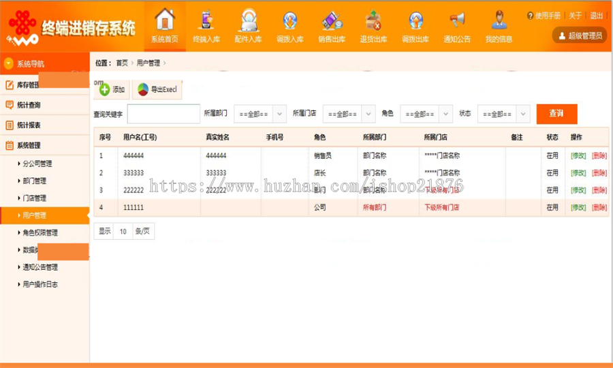Click 删除 for user 111111
This screenshot has width=613, height=368.
click(599, 208)
